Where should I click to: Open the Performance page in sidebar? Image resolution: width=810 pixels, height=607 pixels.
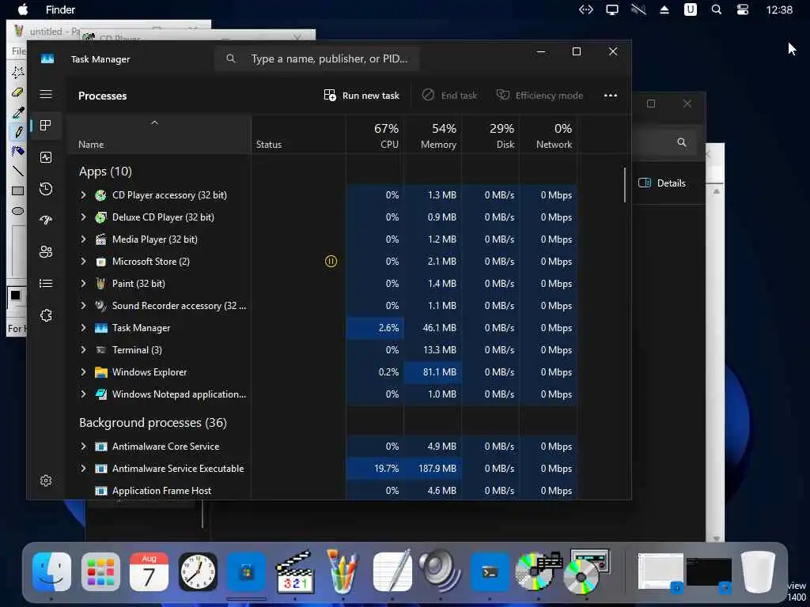click(x=46, y=157)
